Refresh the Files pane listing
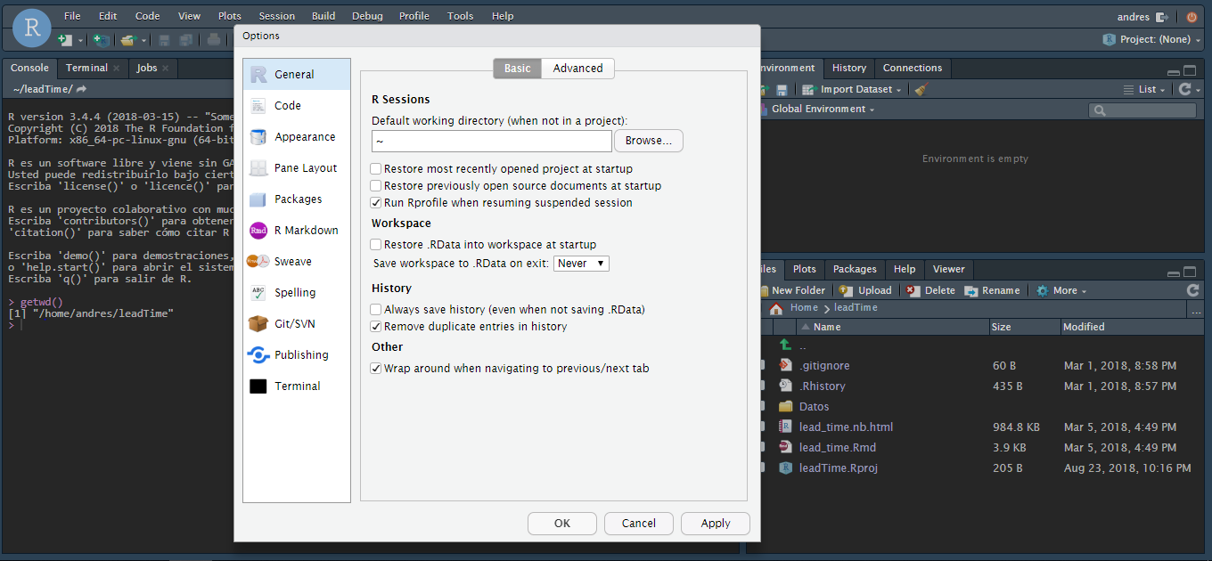Screen dimensions: 1212x561 pos(1193,289)
